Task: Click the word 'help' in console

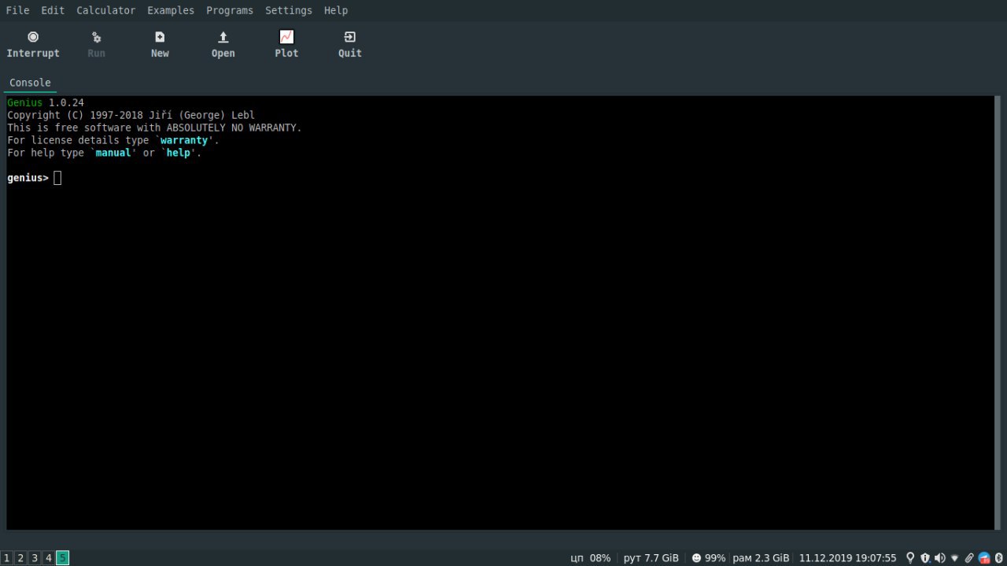Action: 179,153
